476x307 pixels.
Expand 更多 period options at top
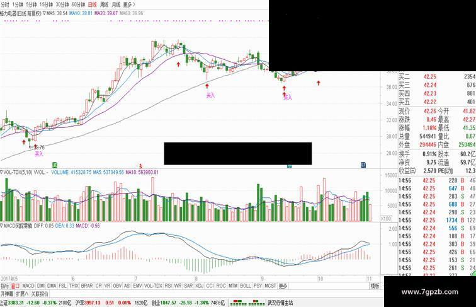coord(129,4)
